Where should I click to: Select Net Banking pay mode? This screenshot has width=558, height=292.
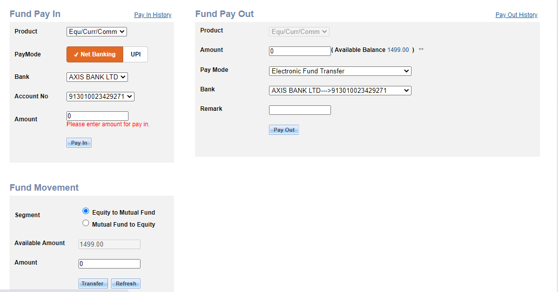coord(94,54)
